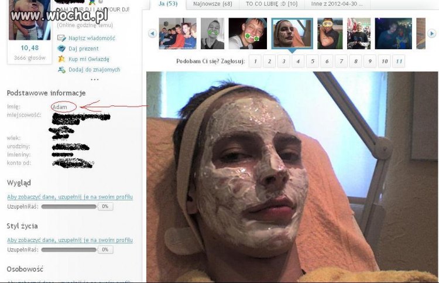Click the Wygląd completion progress bar
This screenshot has width=439, height=283.
68,206
